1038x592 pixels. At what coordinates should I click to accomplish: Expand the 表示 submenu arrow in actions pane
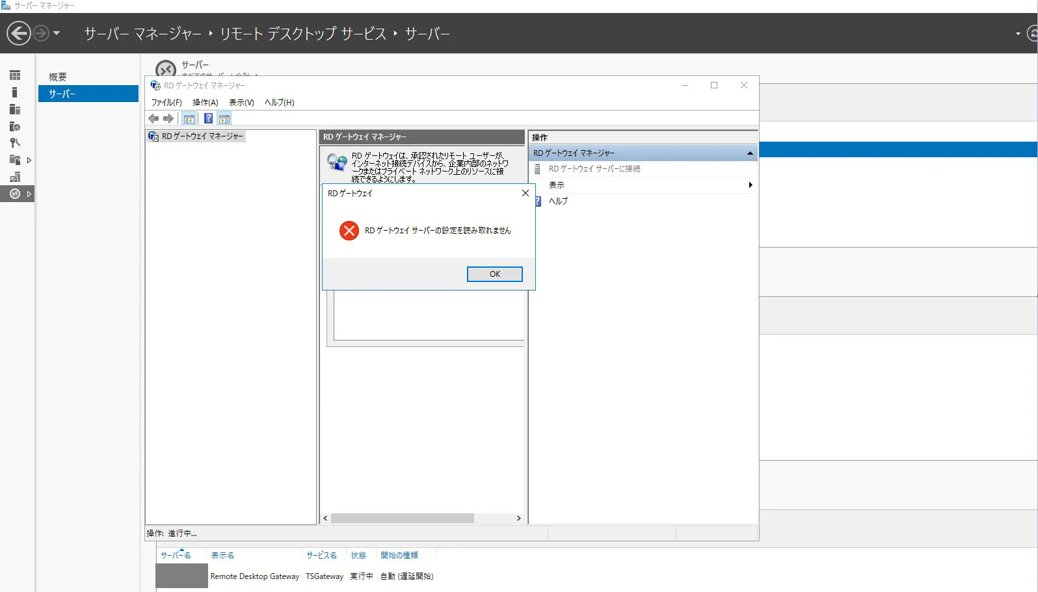(x=751, y=185)
